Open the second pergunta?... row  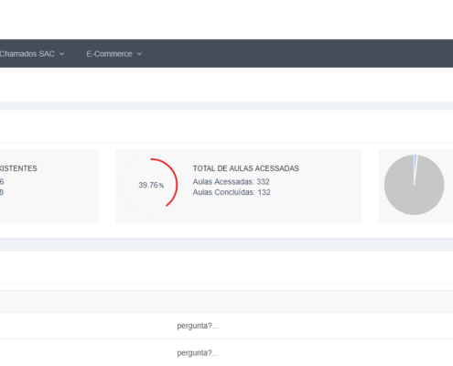click(x=226, y=352)
